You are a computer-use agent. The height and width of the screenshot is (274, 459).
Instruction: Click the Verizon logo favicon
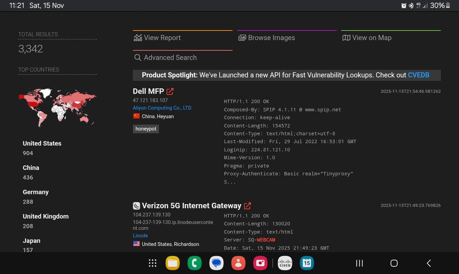coord(136,206)
